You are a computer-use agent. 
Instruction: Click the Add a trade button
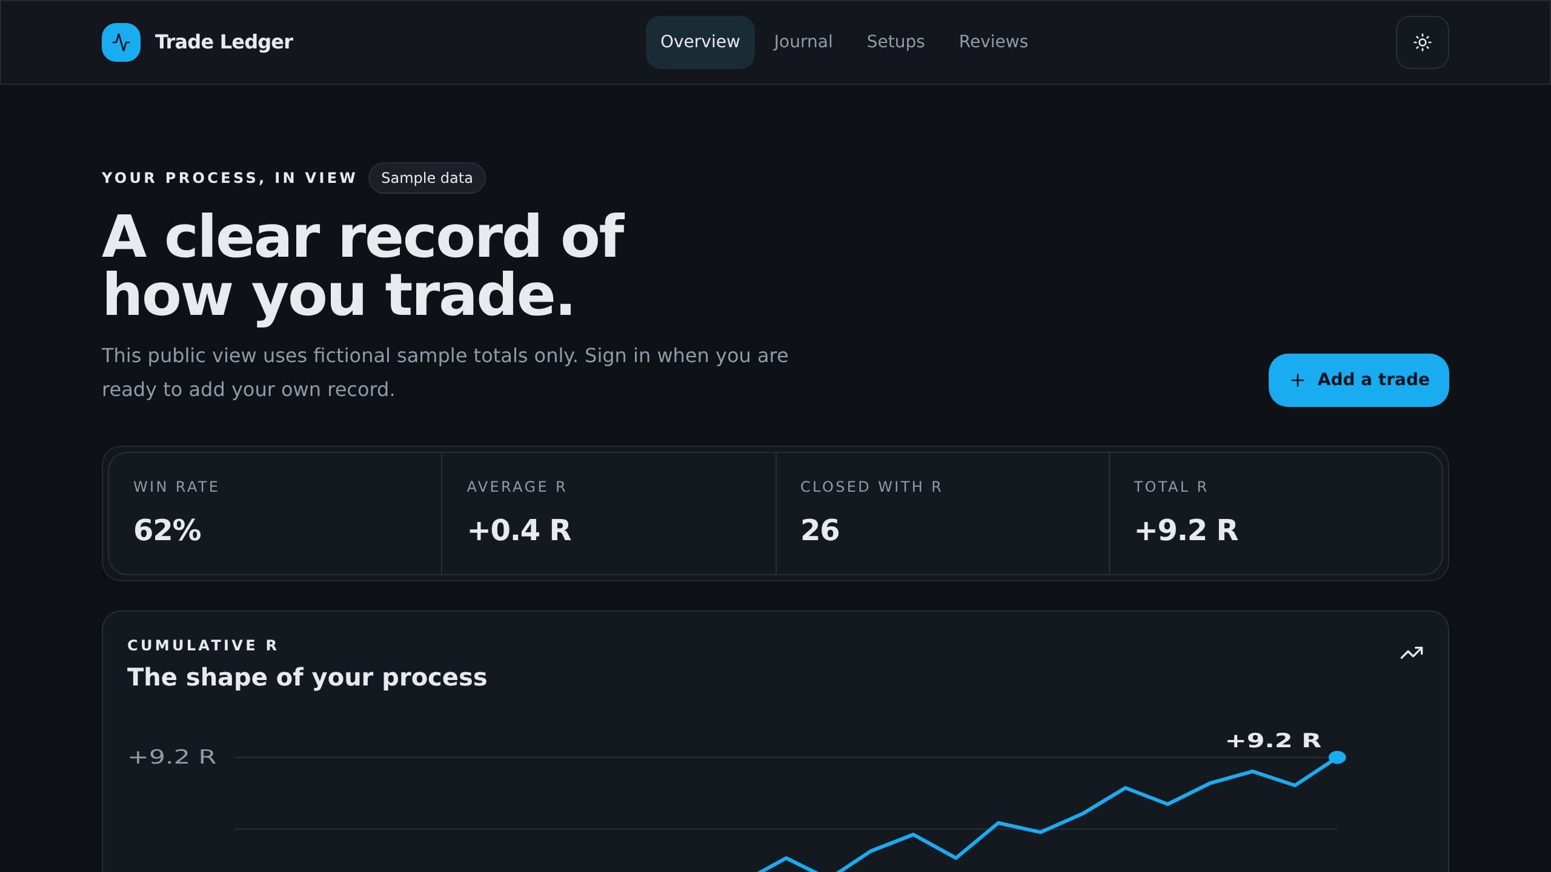click(x=1358, y=380)
